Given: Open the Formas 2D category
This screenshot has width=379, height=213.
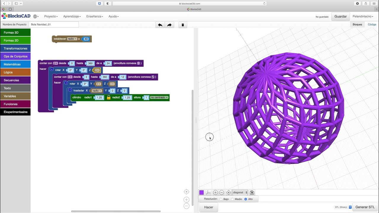Looking at the screenshot, I should [x=15, y=41].
